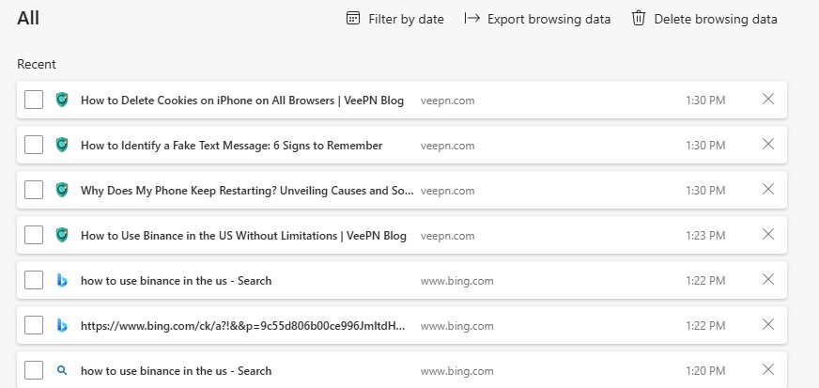Click magnifier icon of 1:20 PM search

[62, 370]
